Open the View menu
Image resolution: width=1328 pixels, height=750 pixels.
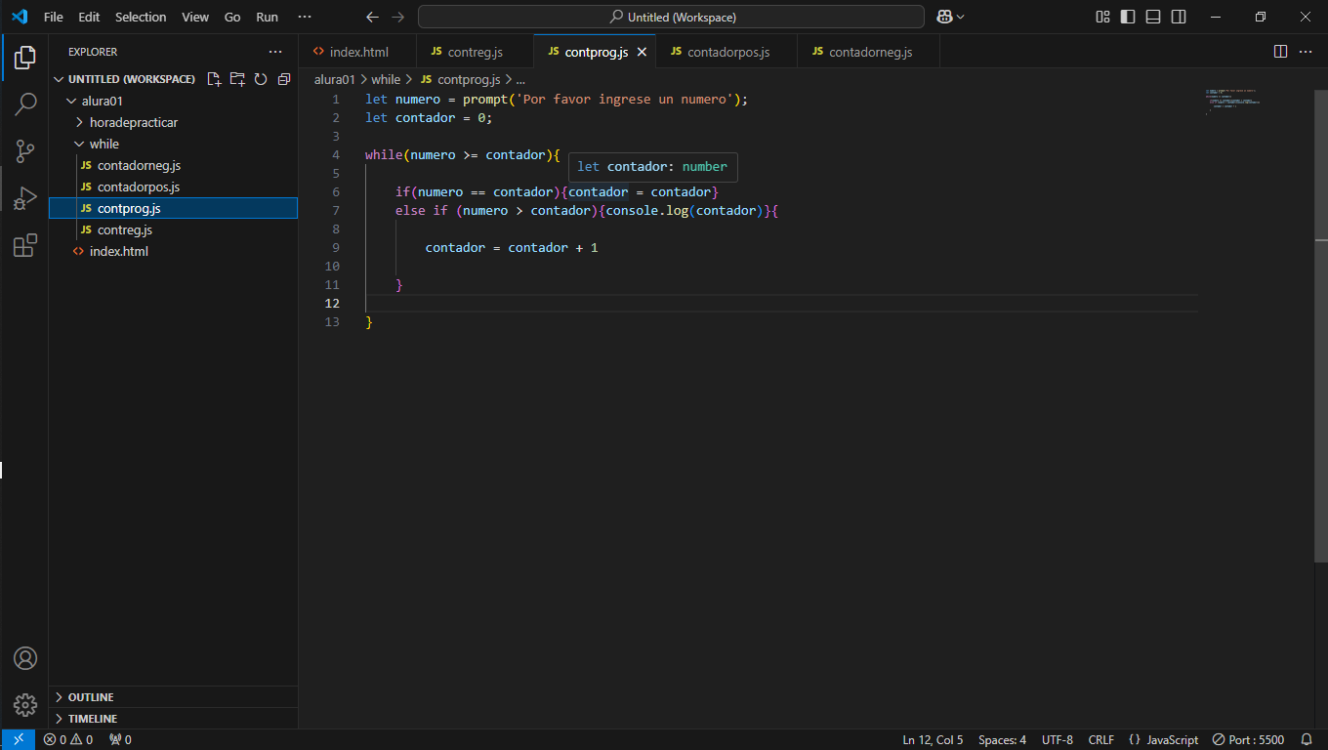pyautogui.click(x=195, y=17)
